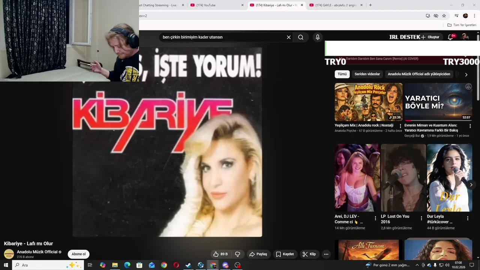Open the Dur Leyla short thumbnail

point(450,178)
